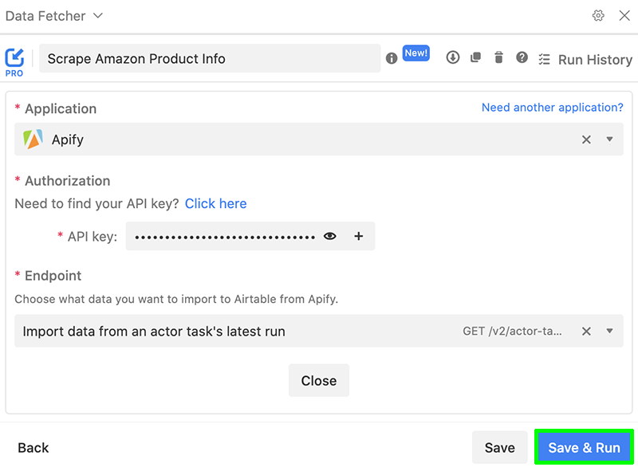Viewport: 638px width, 471px height.
Task: Click the download/import request icon
Action: (x=452, y=57)
